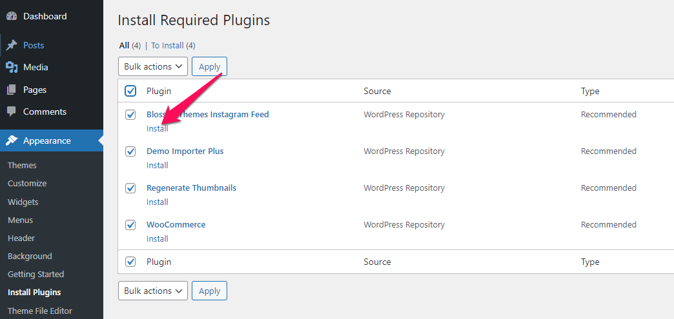
Task: Click the Dashboard gauge icon
Action: coord(12,16)
